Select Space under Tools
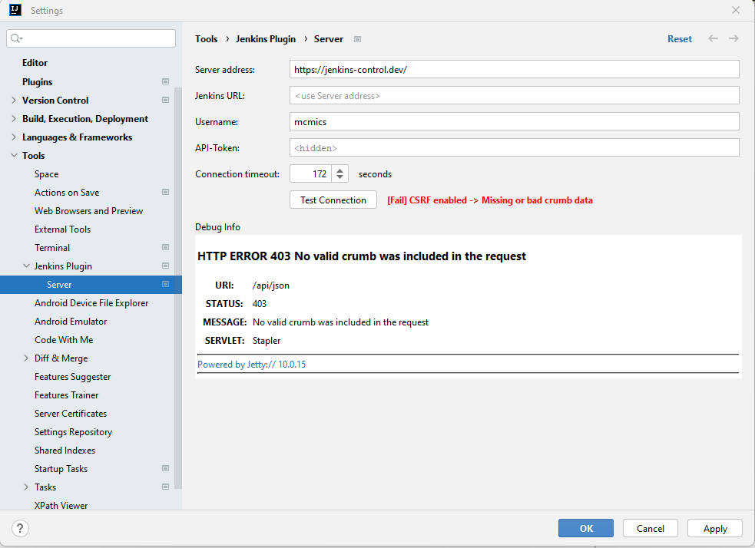The height and width of the screenshot is (548, 755). pos(46,173)
